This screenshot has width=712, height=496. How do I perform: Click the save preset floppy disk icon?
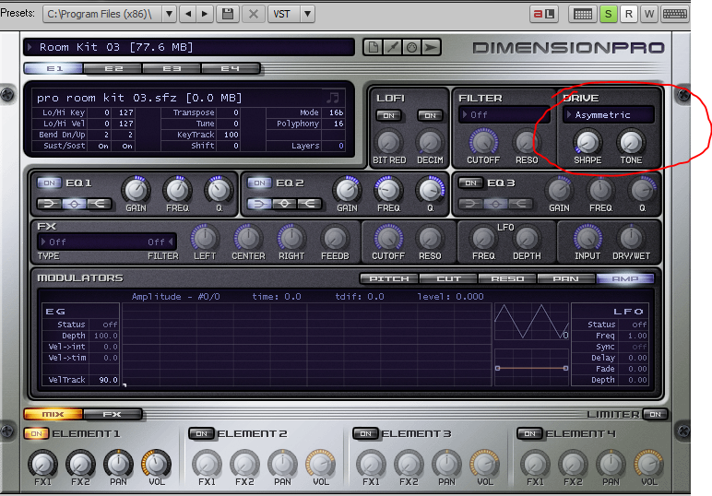(x=228, y=14)
